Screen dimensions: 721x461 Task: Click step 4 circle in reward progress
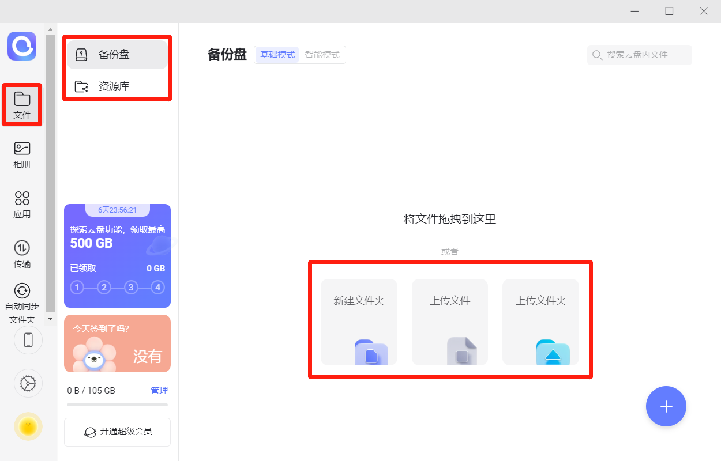[x=157, y=287]
